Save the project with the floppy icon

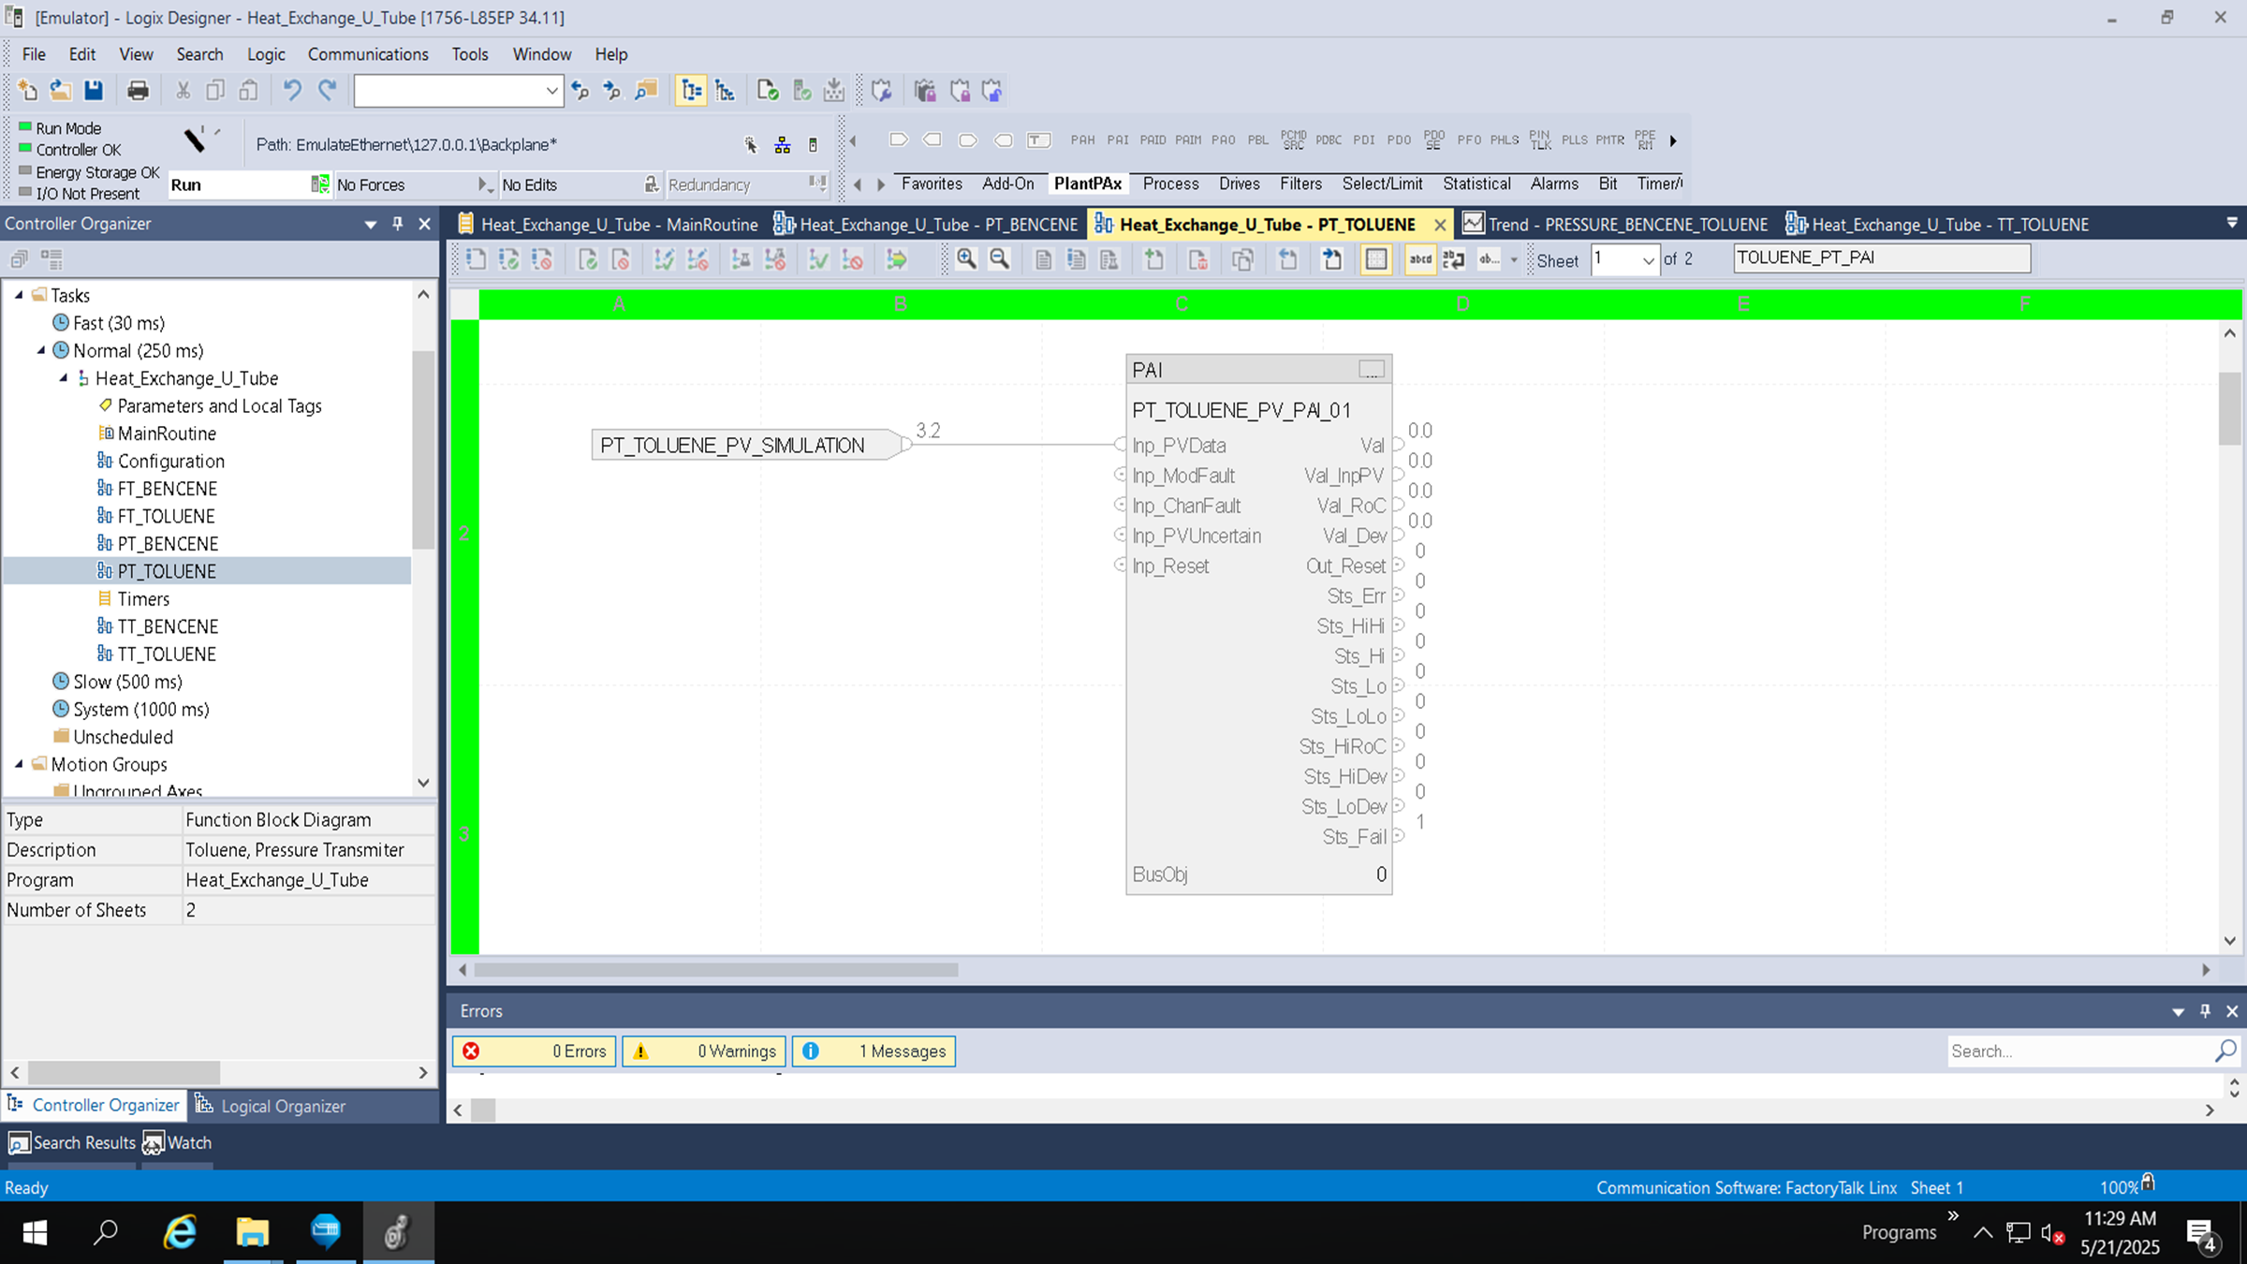tap(93, 90)
